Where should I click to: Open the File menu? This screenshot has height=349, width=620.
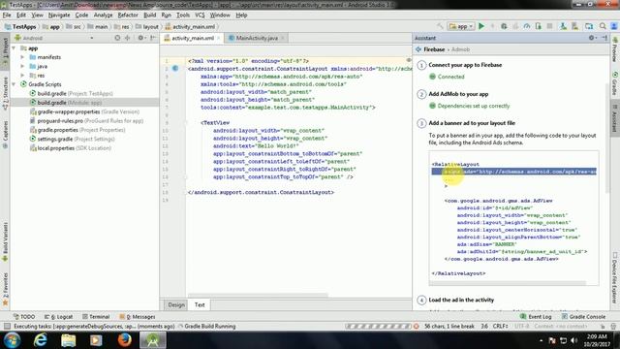[x=7, y=16]
